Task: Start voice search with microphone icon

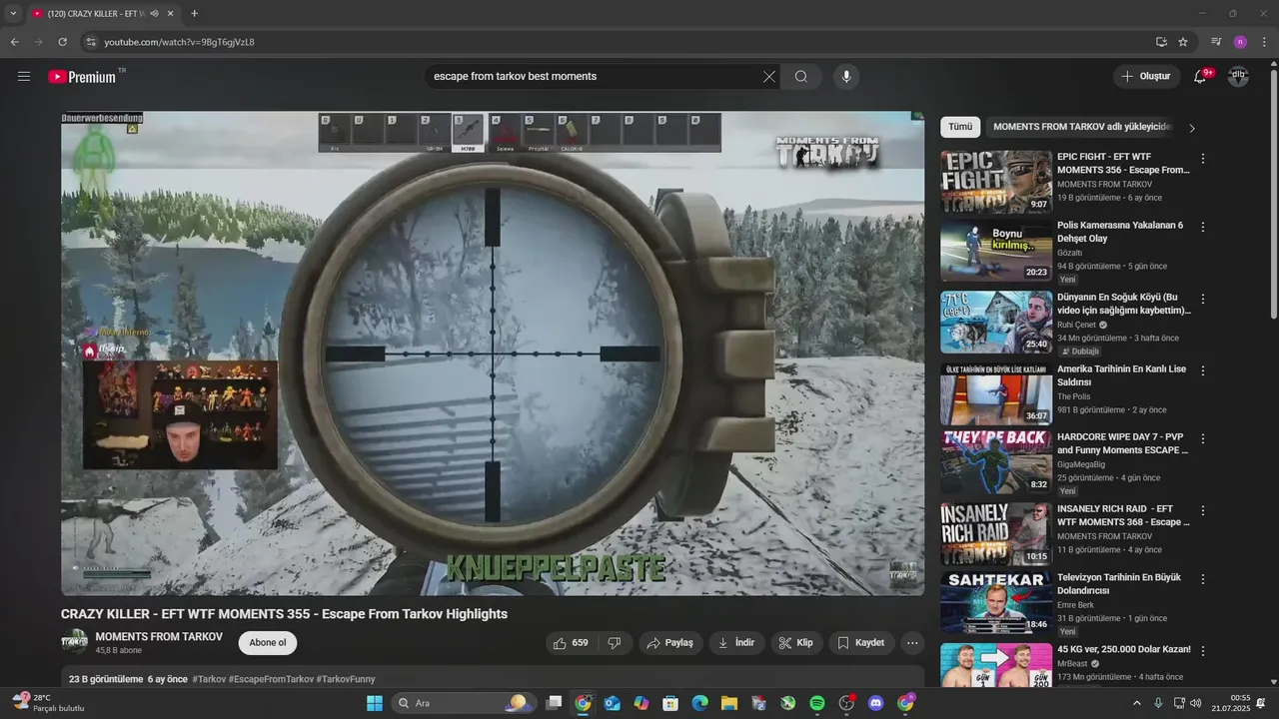Action: [x=846, y=77]
